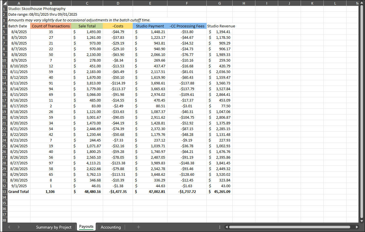Image resolution: width=365 pixels, height=232 pixels.
Task: Click total CC fees '-$1,737.72'
Action: point(187,191)
